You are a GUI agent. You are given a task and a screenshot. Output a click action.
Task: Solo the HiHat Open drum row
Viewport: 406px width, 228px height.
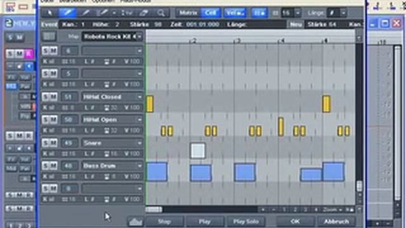(x=46, y=120)
